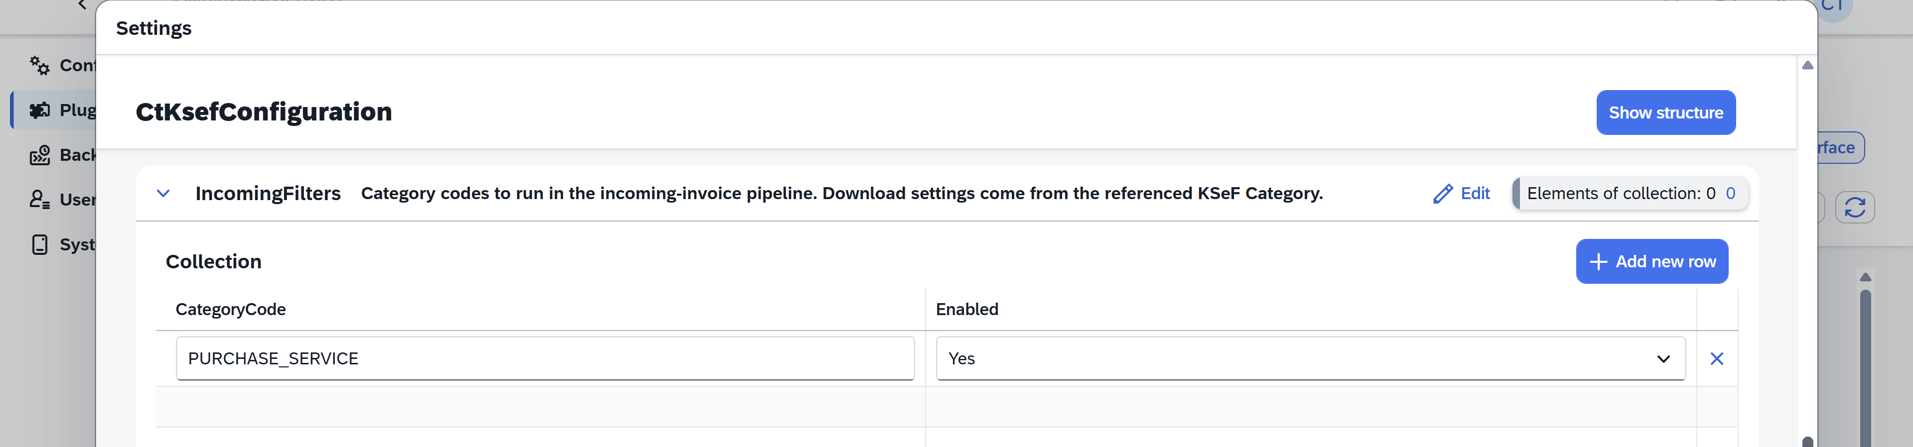Open the Enabled dropdown showing Yes
1913x447 pixels.
click(x=1310, y=358)
